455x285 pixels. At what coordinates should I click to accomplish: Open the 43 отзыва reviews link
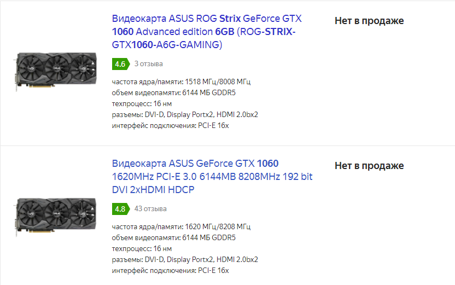[x=150, y=208]
